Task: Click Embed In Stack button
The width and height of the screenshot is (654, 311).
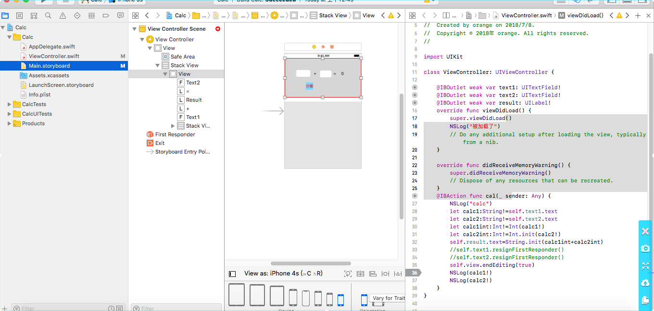Action: click(x=360, y=274)
